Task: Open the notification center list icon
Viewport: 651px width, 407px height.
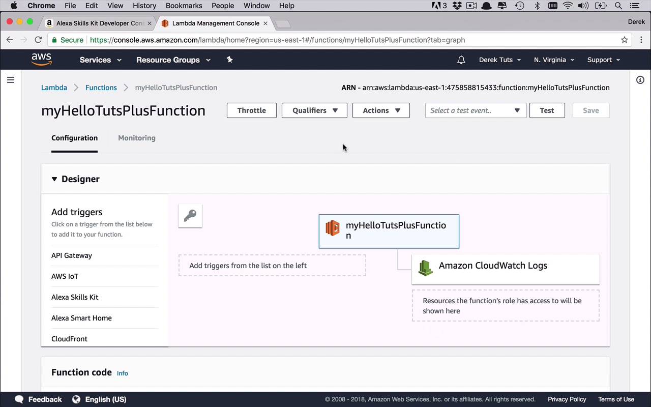Action: point(635,6)
